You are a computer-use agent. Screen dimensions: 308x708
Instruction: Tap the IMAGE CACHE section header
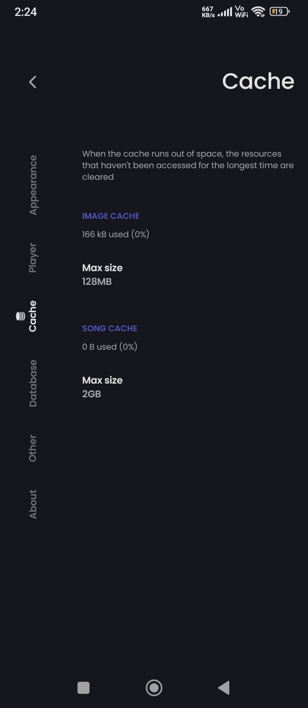click(x=111, y=216)
